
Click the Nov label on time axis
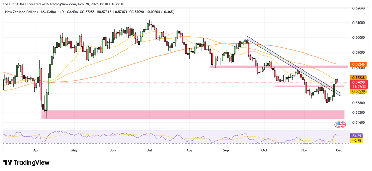[304, 150]
